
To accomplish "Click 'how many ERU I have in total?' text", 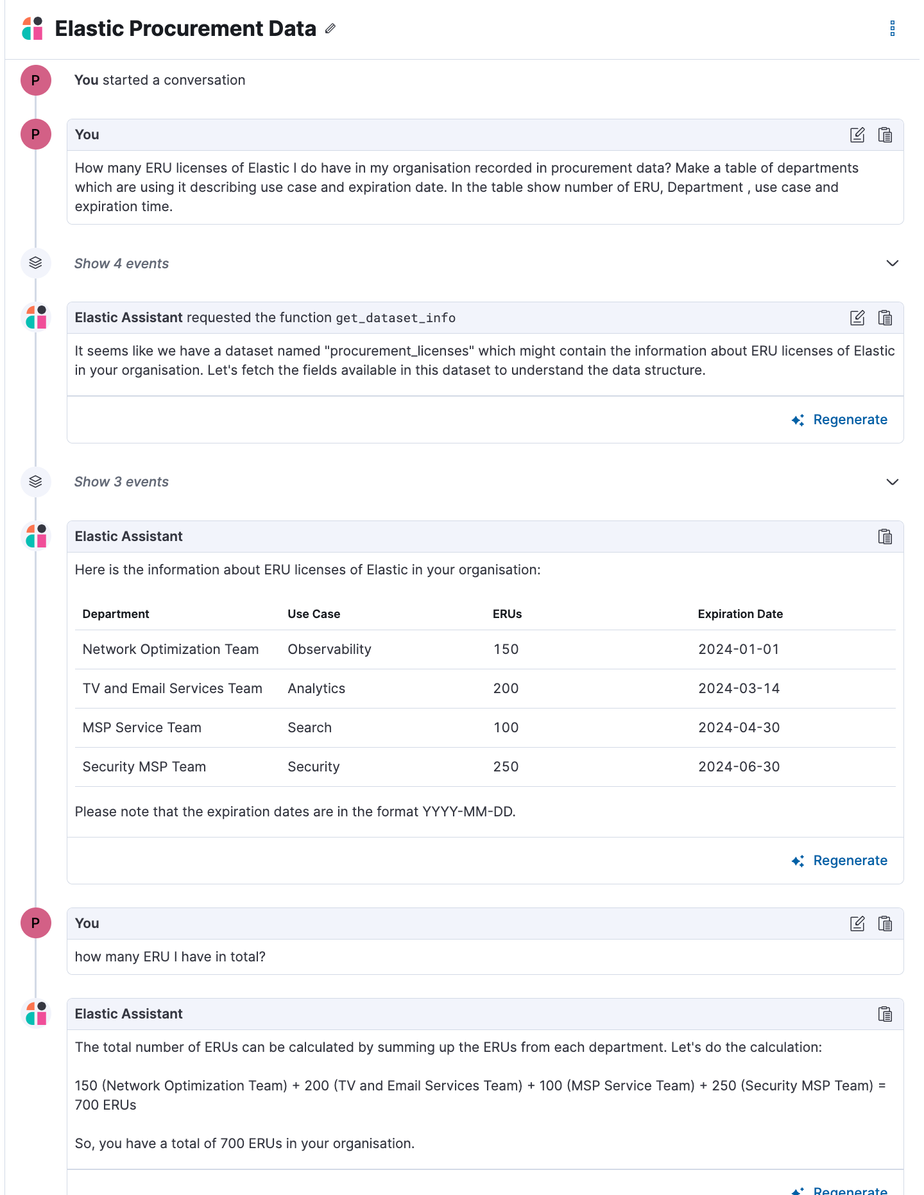I will click(x=170, y=957).
